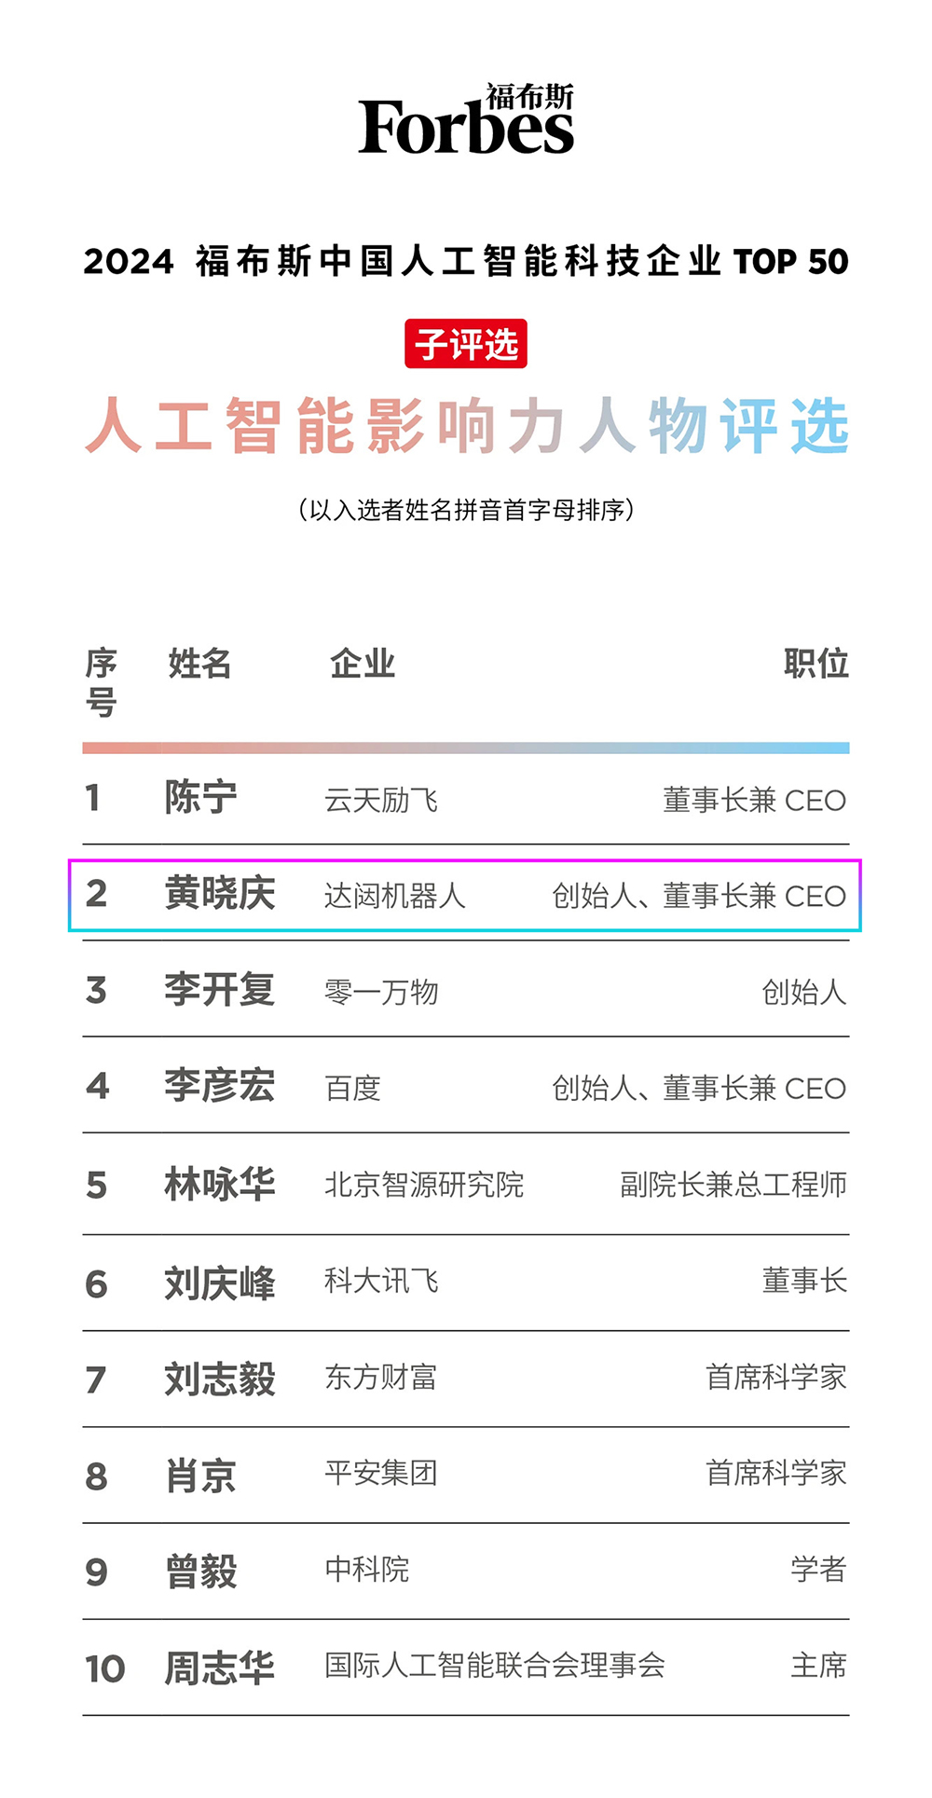Click the company 北京智源研究院
Viewport: 932px width, 1798px height.
tap(424, 1185)
